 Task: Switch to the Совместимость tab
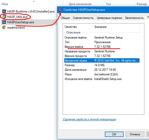click(83, 18)
